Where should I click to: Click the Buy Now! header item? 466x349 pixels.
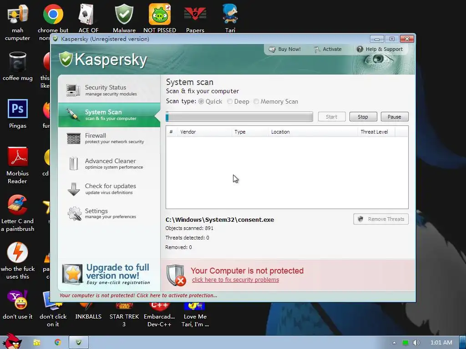[285, 49]
